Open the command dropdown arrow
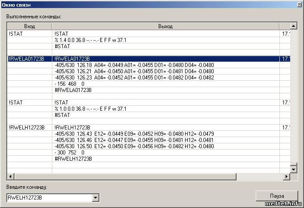This screenshot has width=304, height=208. [94, 197]
